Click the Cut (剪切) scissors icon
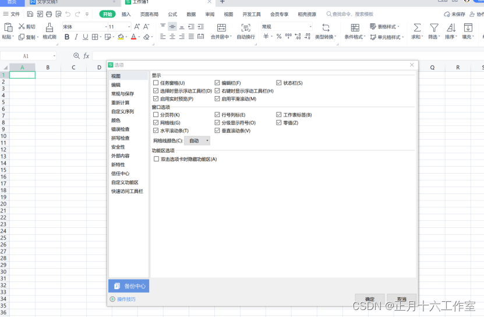Viewport: 484px width, 317px height. click(22, 26)
